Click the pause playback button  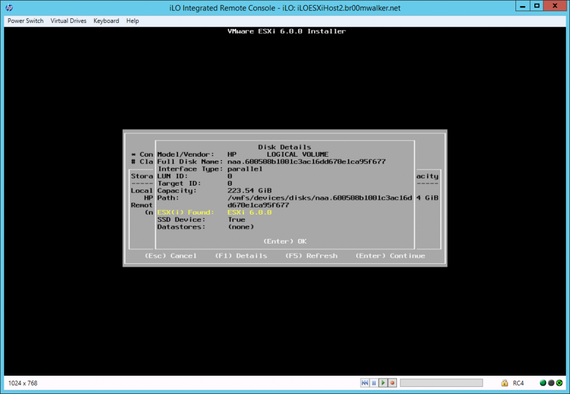point(374,383)
